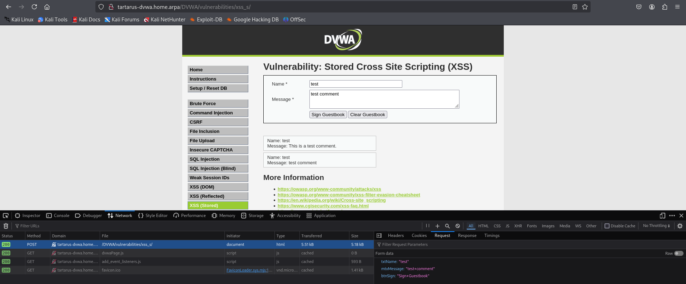The image size is (686, 284).
Task: Open the No Throttling dropdown
Action: [x=656, y=226]
